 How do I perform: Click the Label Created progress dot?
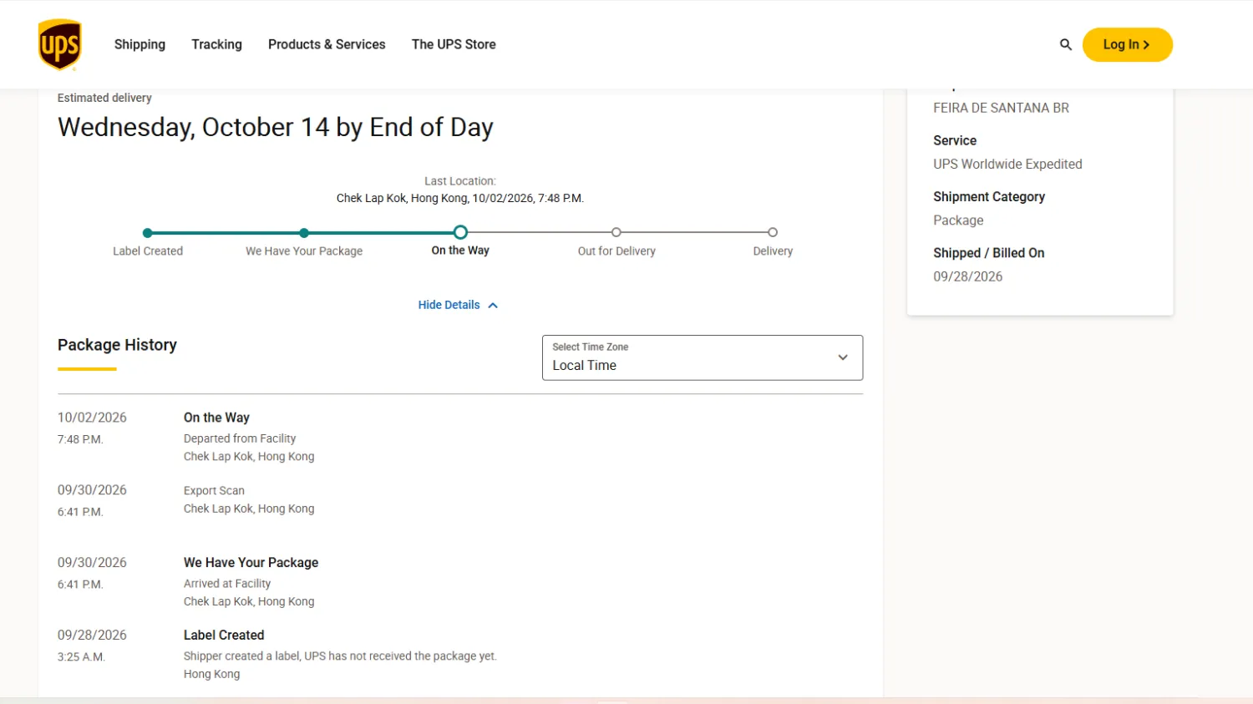pos(148,233)
